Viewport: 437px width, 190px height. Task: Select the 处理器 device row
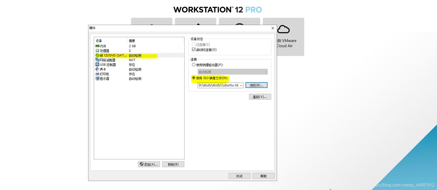pos(139,51)
